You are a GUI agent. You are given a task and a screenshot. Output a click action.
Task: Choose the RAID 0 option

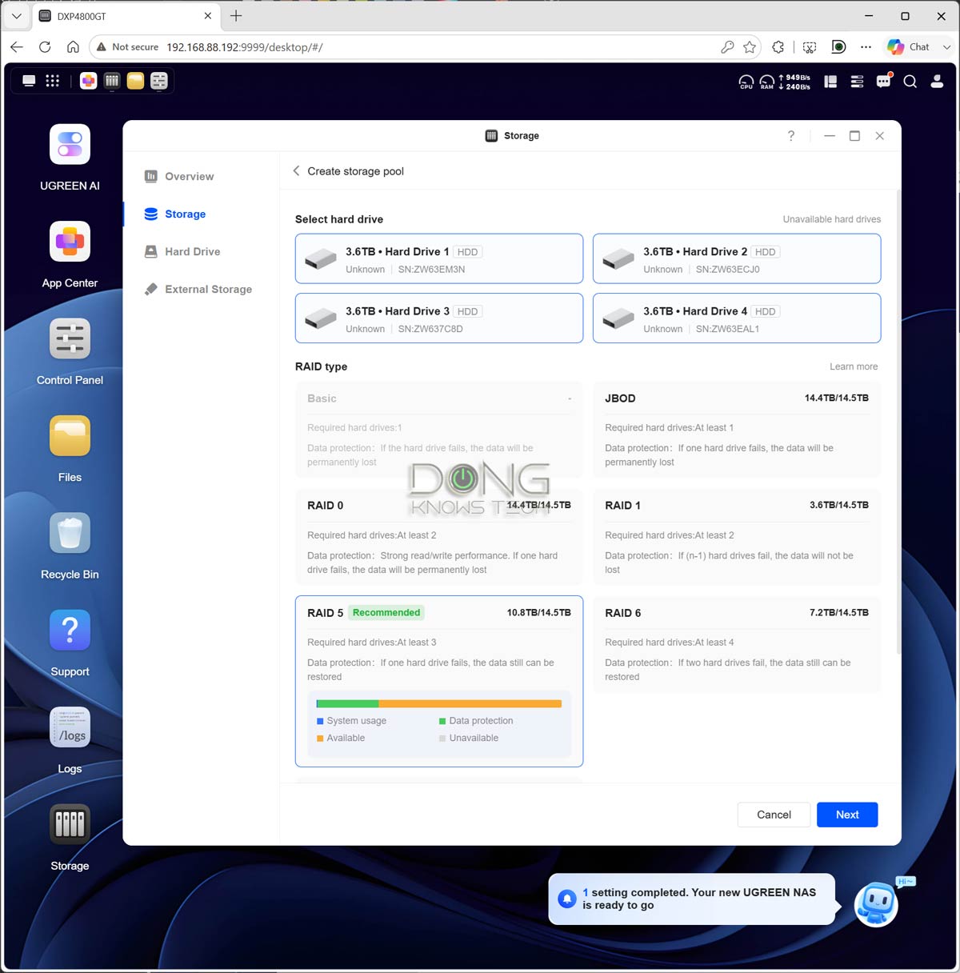[439, 537]
